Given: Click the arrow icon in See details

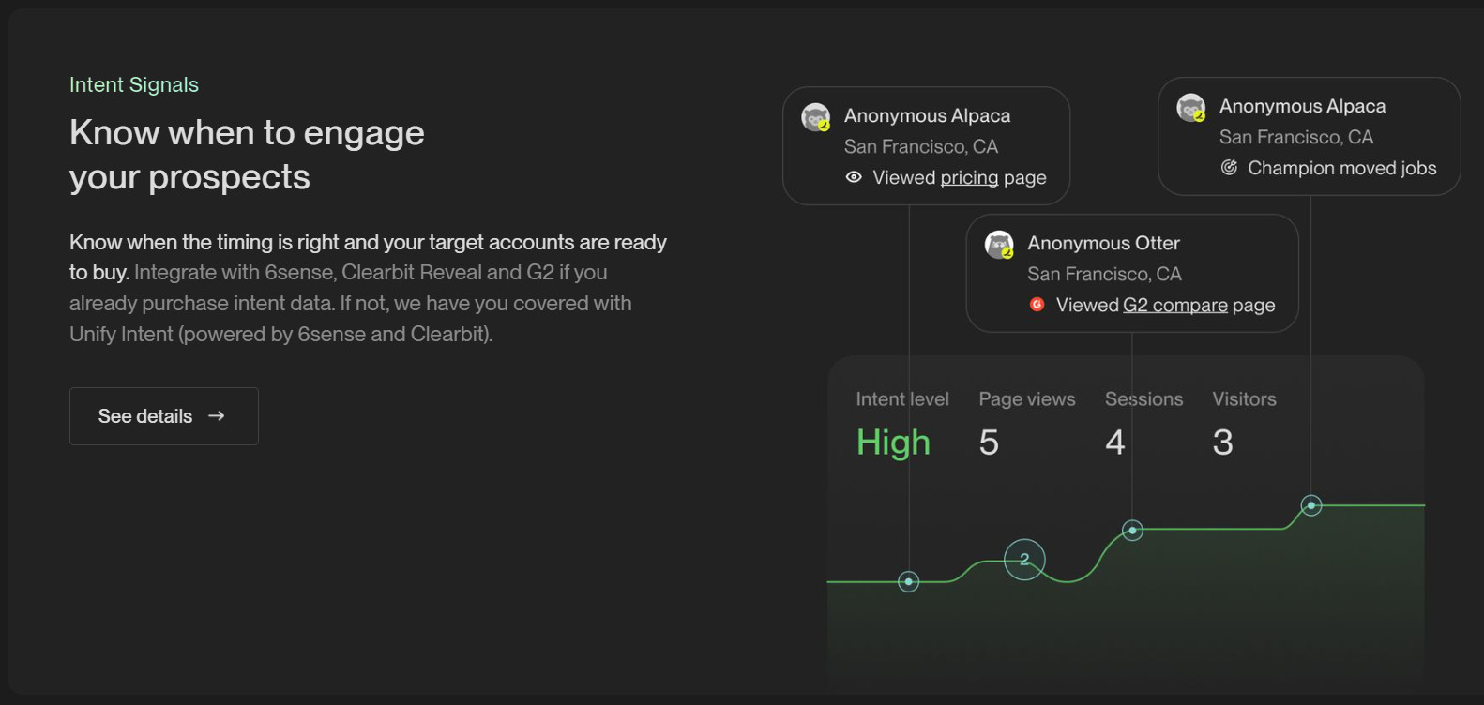Looking at the screenshot, I should (x=217, y=415).
